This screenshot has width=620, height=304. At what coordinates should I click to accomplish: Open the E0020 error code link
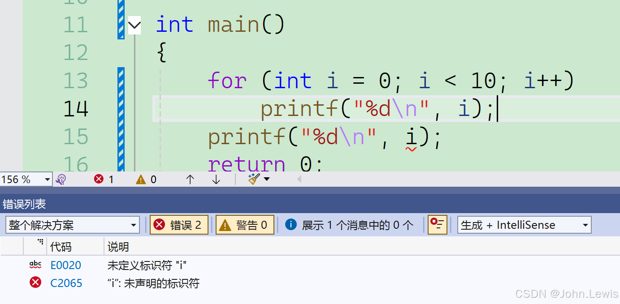(x=66, y=265)
